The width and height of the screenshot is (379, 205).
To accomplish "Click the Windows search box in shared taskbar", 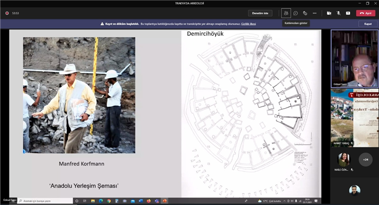I will 45,201.
